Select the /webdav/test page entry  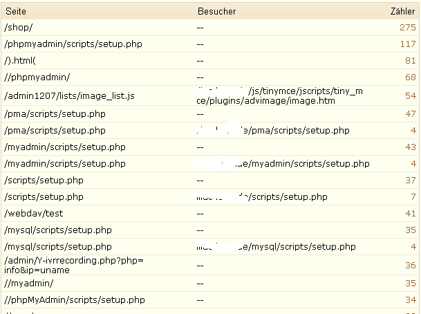[32, 213]
